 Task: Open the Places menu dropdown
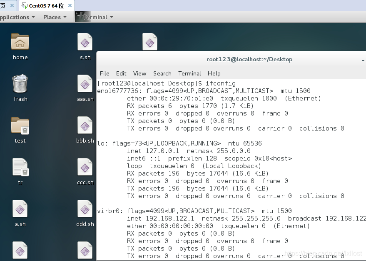coord(55,17)
